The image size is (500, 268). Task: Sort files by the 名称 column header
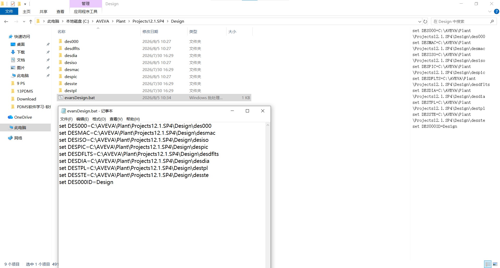click(61, 31)
